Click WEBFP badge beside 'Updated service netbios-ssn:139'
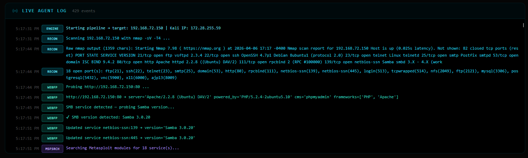This screenshot has height=158, width=528. pyautogui.click(x=52, y=128)
